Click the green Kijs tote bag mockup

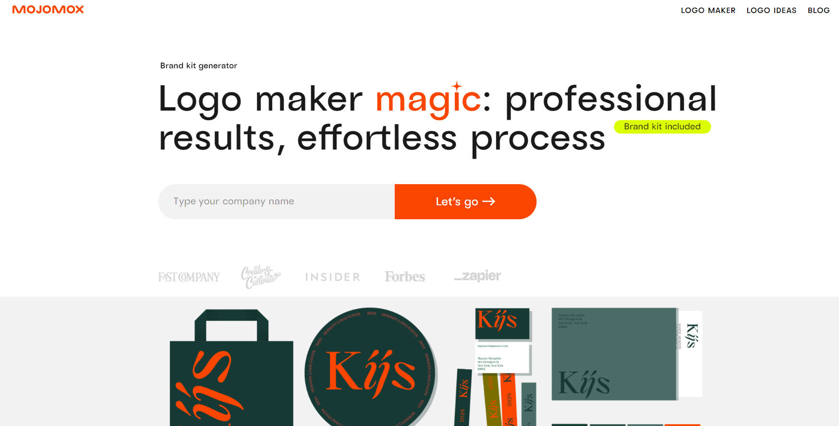coord(231,368)
